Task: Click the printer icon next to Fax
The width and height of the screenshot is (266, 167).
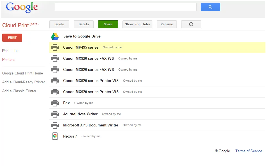Action: click(x=55, y=103)
